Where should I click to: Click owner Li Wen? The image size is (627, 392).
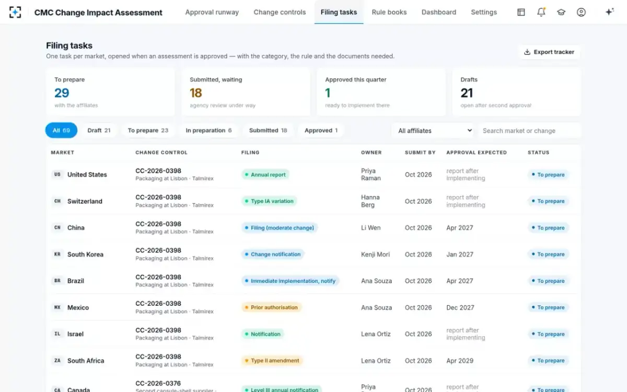pos(371,228)
